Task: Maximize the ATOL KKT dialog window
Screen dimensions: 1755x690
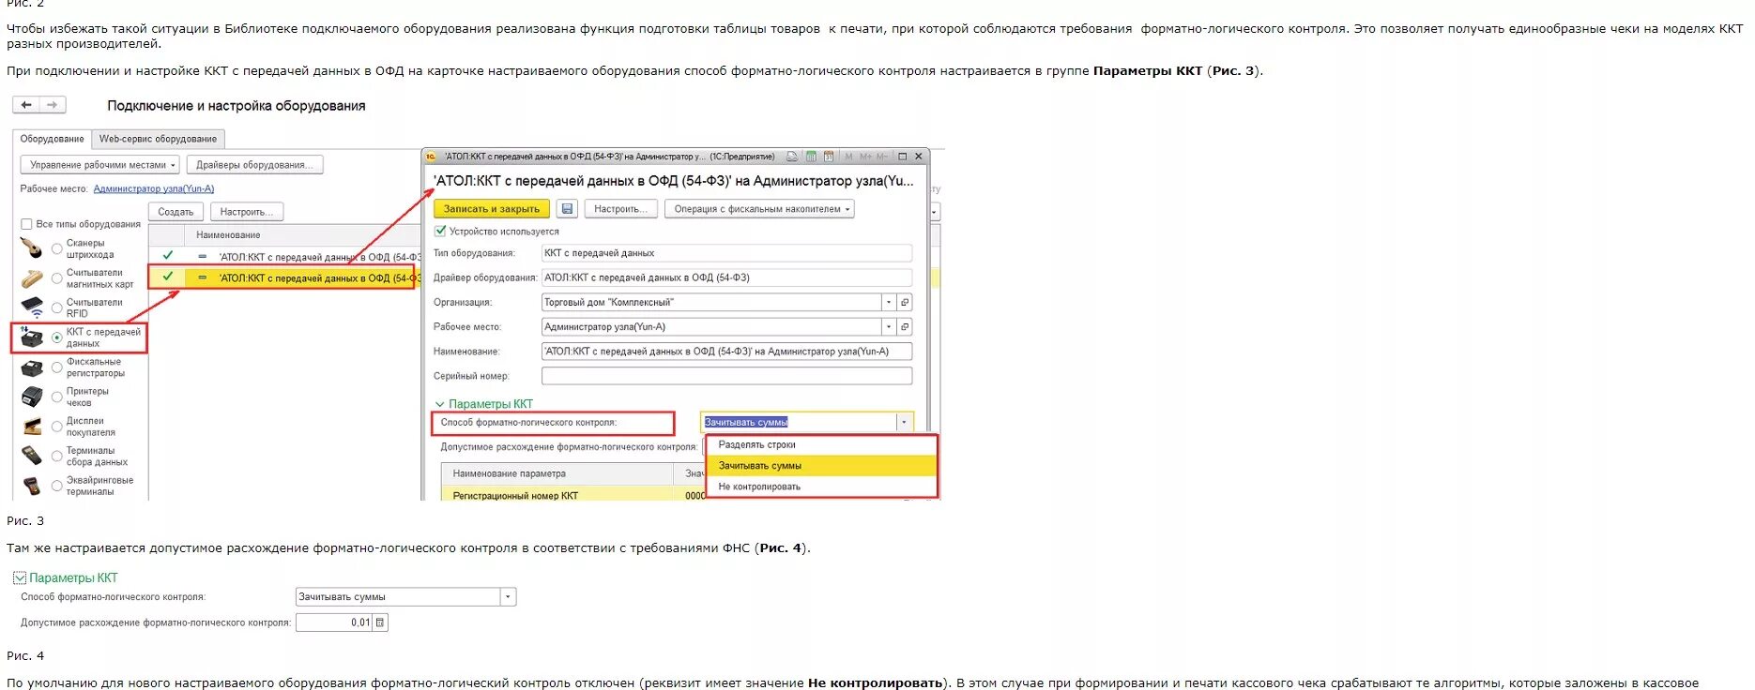Action: 902,157
